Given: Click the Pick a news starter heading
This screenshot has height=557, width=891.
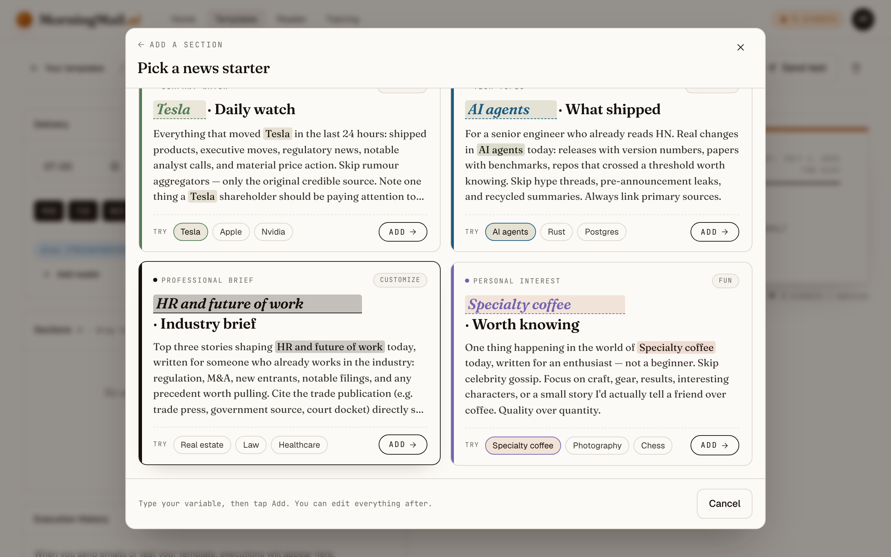Looking at the screenshot, I should [204, 68].
